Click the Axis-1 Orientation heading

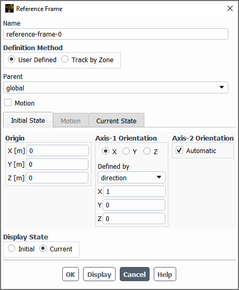[x=126, y=138]
